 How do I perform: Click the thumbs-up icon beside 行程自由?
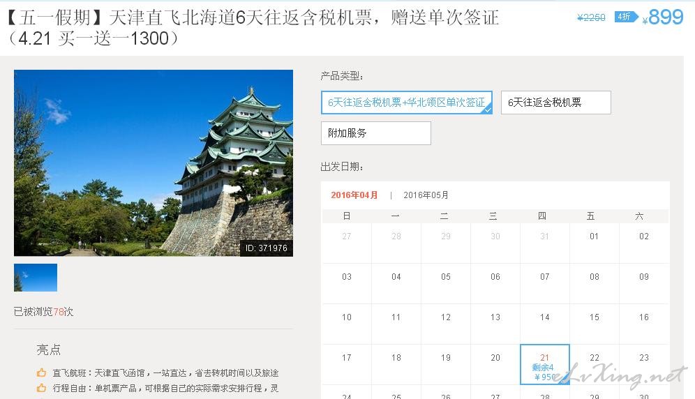point(41,388)
